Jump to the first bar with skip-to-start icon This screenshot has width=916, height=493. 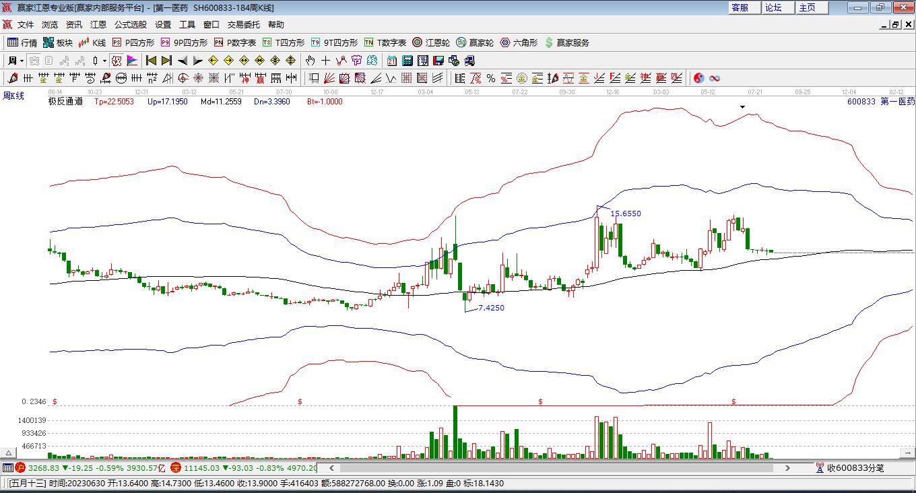(x=151, y=61)
